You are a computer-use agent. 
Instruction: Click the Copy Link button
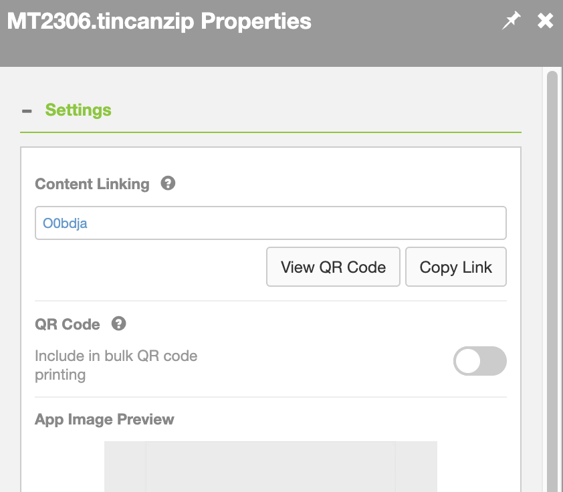pos(456,267)
